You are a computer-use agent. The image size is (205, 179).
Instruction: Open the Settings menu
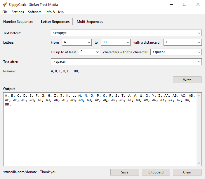click(18, 12)
